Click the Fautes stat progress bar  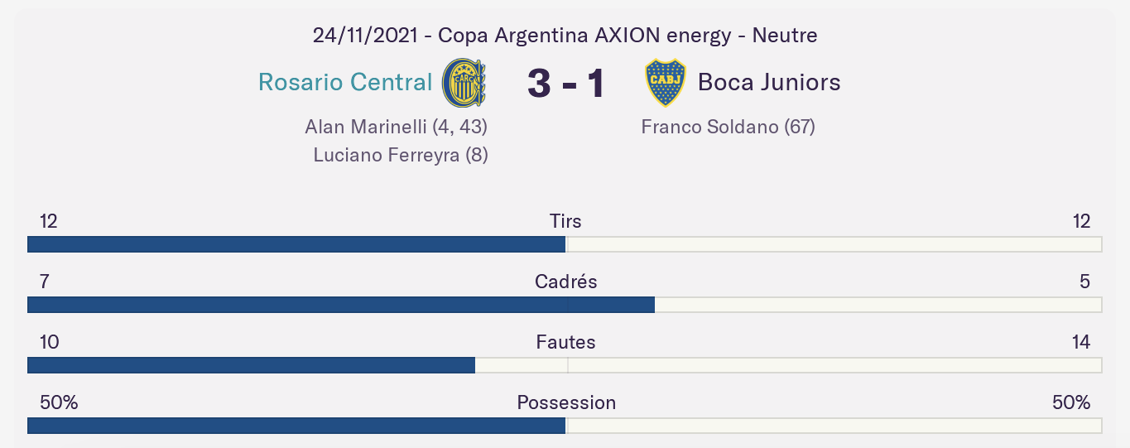tap(565, 365)
